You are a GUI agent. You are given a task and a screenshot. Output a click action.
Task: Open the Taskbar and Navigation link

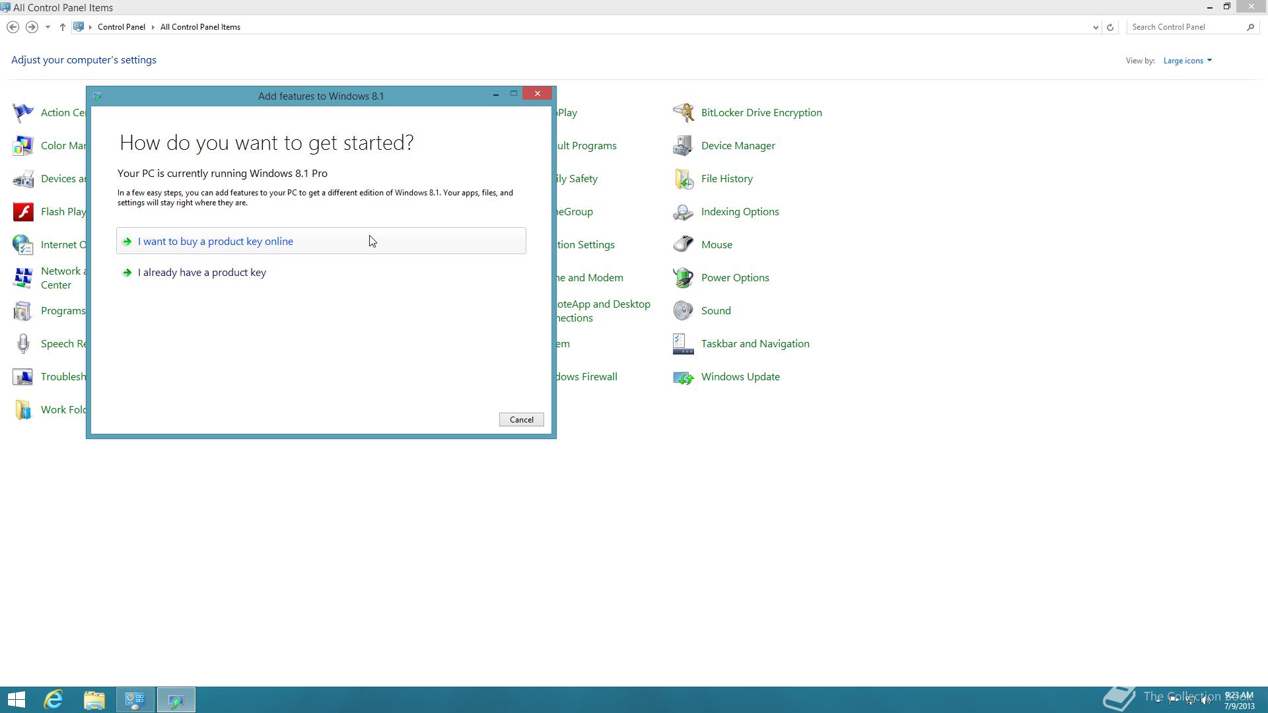point(756,344)
